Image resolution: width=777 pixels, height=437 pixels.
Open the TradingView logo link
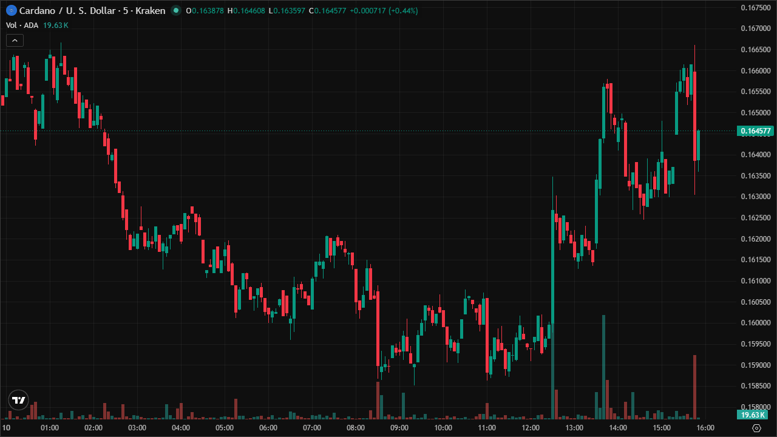(18, 400)
